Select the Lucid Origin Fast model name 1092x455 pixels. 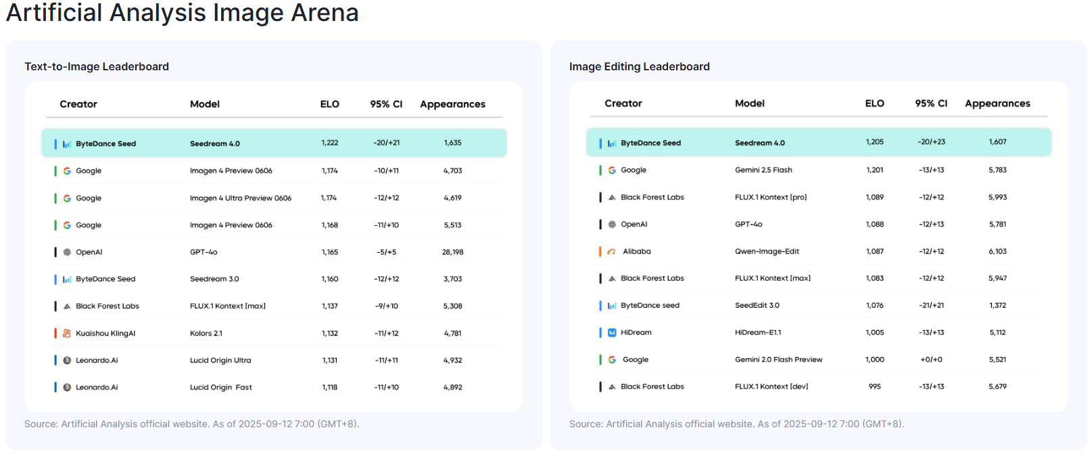221,387
